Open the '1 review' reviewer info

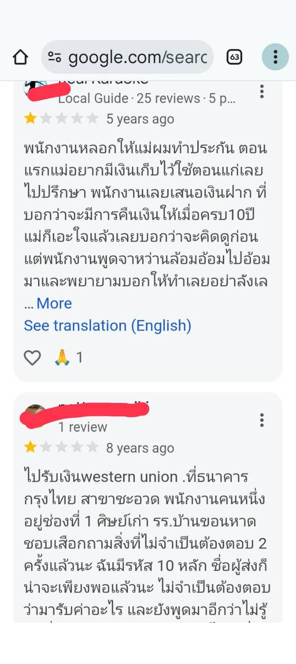tap(82, 427)
